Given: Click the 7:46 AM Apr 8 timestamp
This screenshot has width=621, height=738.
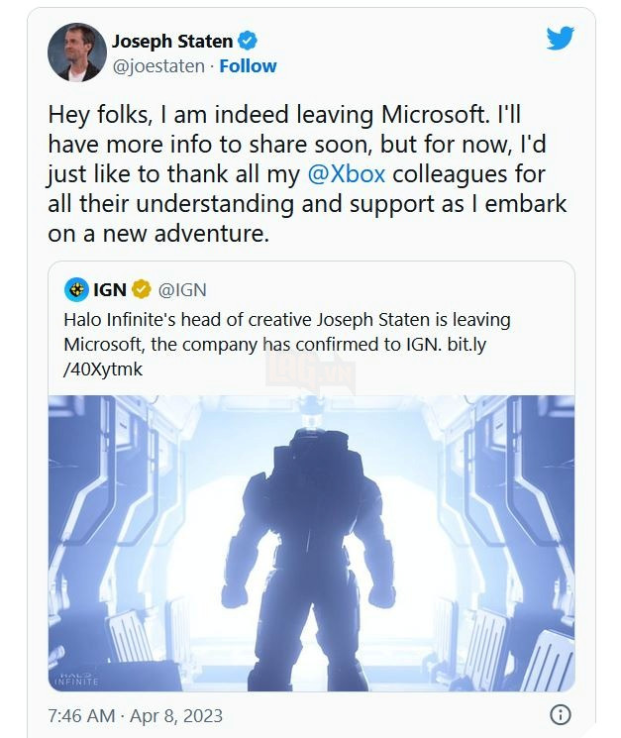Looking at the screenshot, I should tap(135, 715).
